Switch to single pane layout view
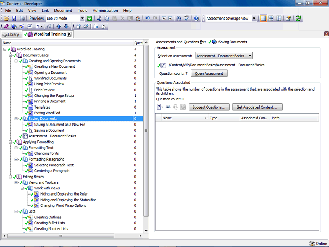329x247 pixels. pyautogui.click(x=263, y=19)
